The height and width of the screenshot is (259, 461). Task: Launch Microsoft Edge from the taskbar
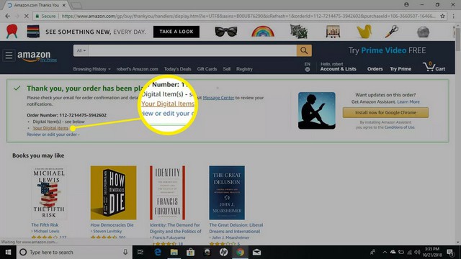point(158,253)
